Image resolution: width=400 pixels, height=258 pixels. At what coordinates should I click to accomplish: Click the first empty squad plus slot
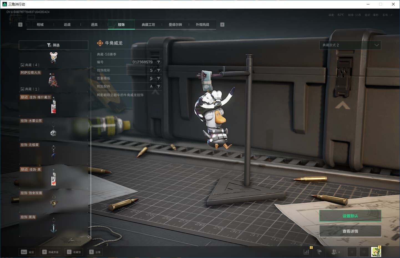352,252
